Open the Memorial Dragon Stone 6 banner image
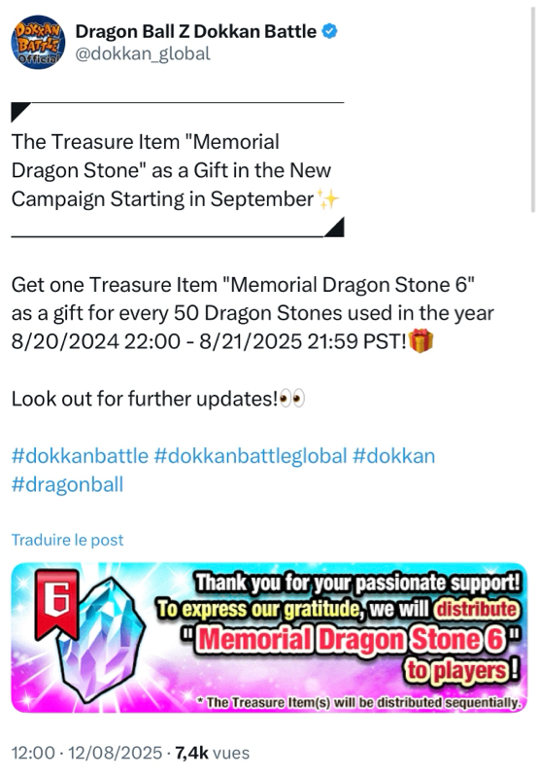This screenshot has width=539, height=778. pyautogui.click(x=269, y=638)
